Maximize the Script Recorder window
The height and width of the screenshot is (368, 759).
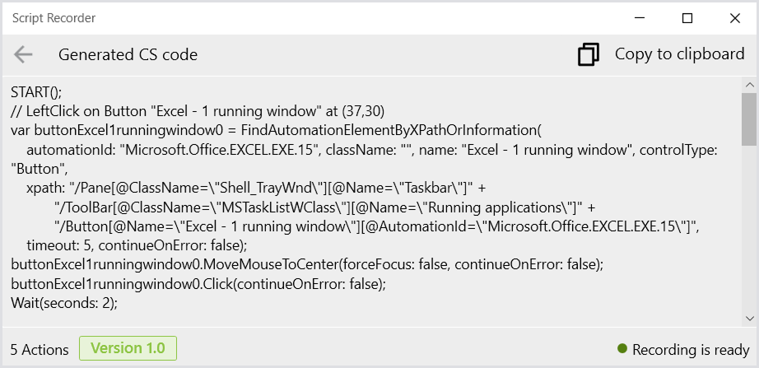[687, 18]
